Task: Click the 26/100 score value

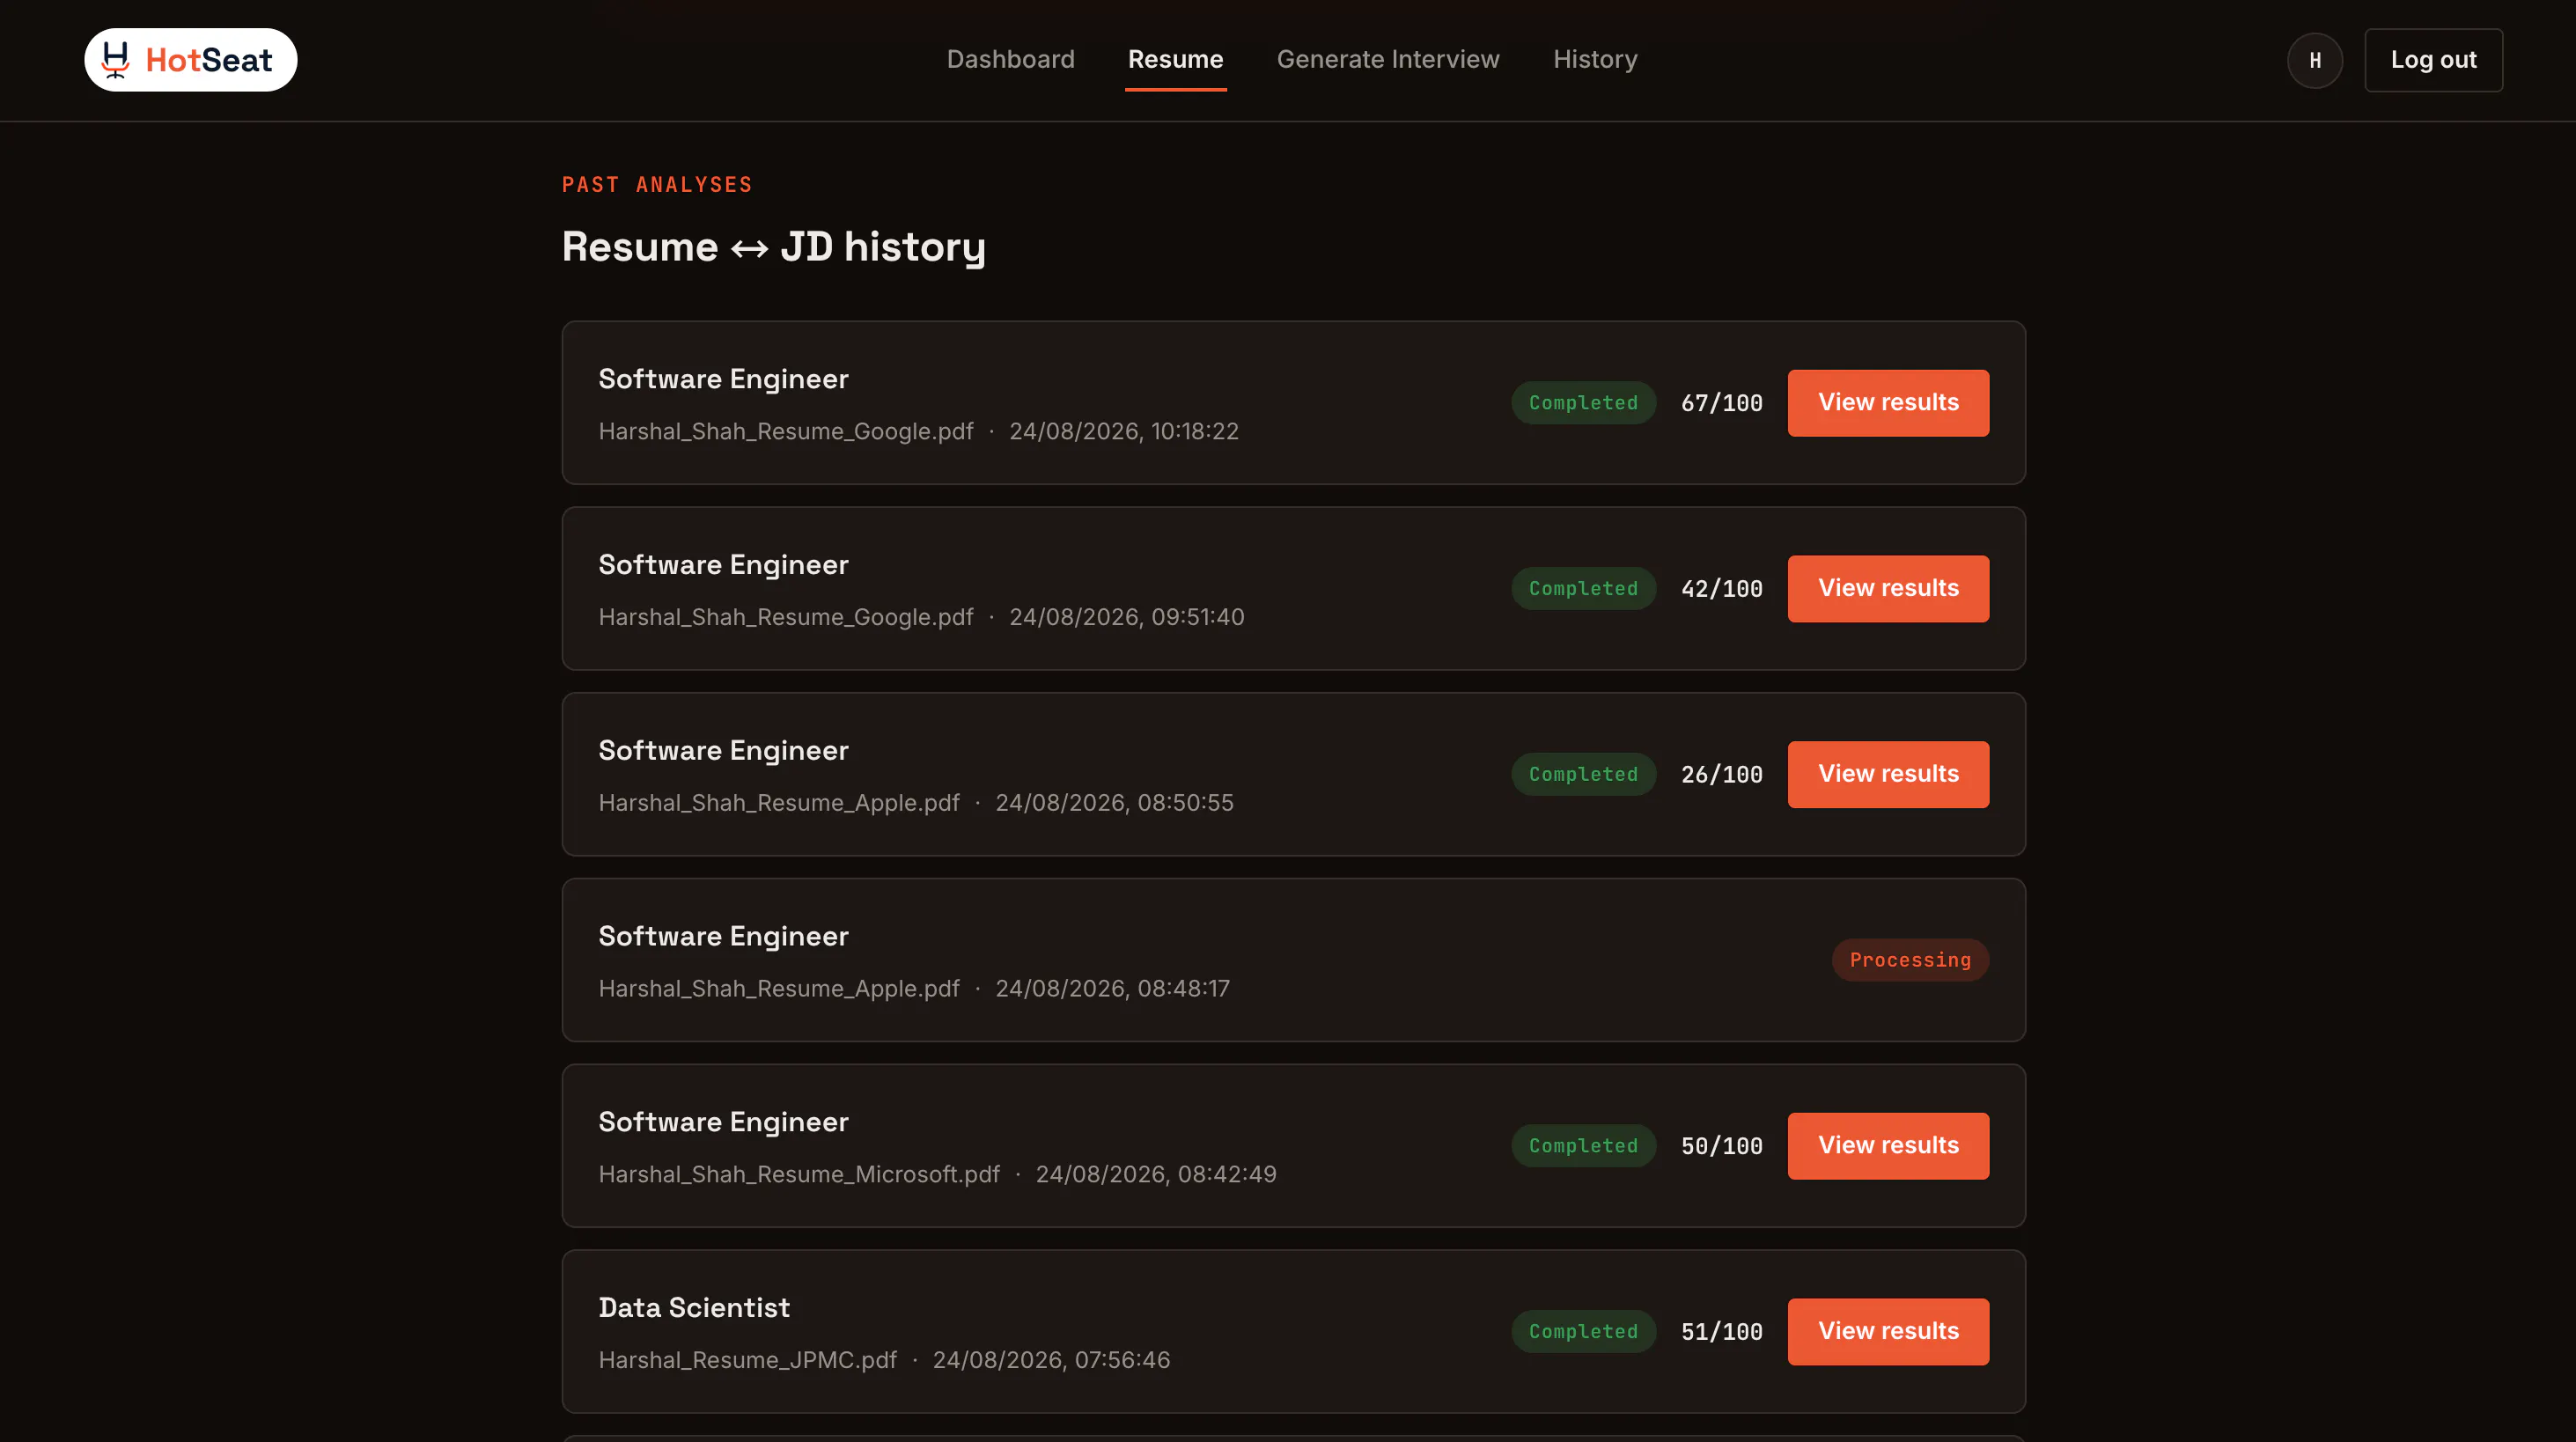Action: (x=1721, y=775)
